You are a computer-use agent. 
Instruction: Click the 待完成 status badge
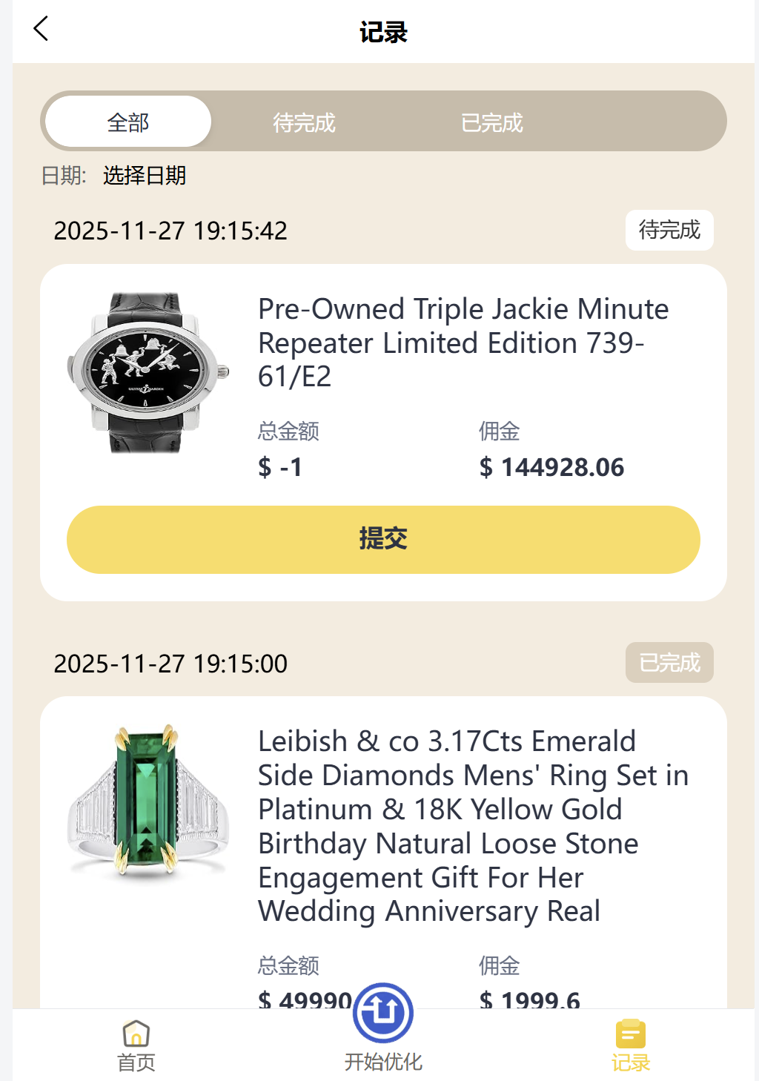click(669, 231)
